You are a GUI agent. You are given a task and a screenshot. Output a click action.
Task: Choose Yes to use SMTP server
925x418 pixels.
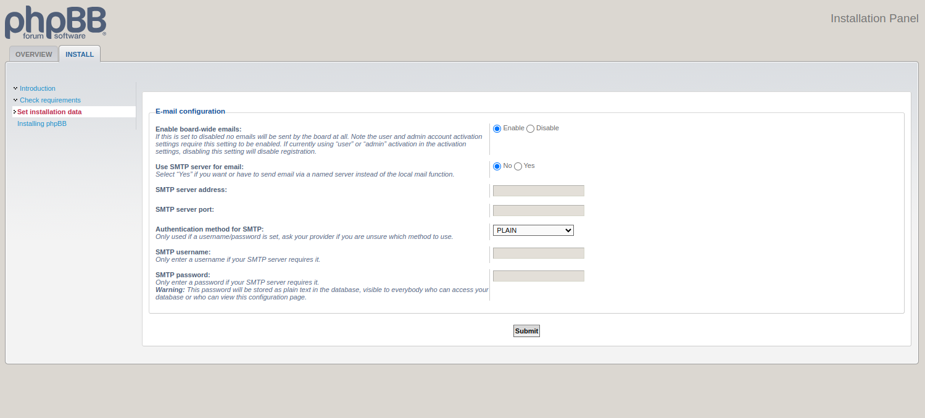pos(518,166)
